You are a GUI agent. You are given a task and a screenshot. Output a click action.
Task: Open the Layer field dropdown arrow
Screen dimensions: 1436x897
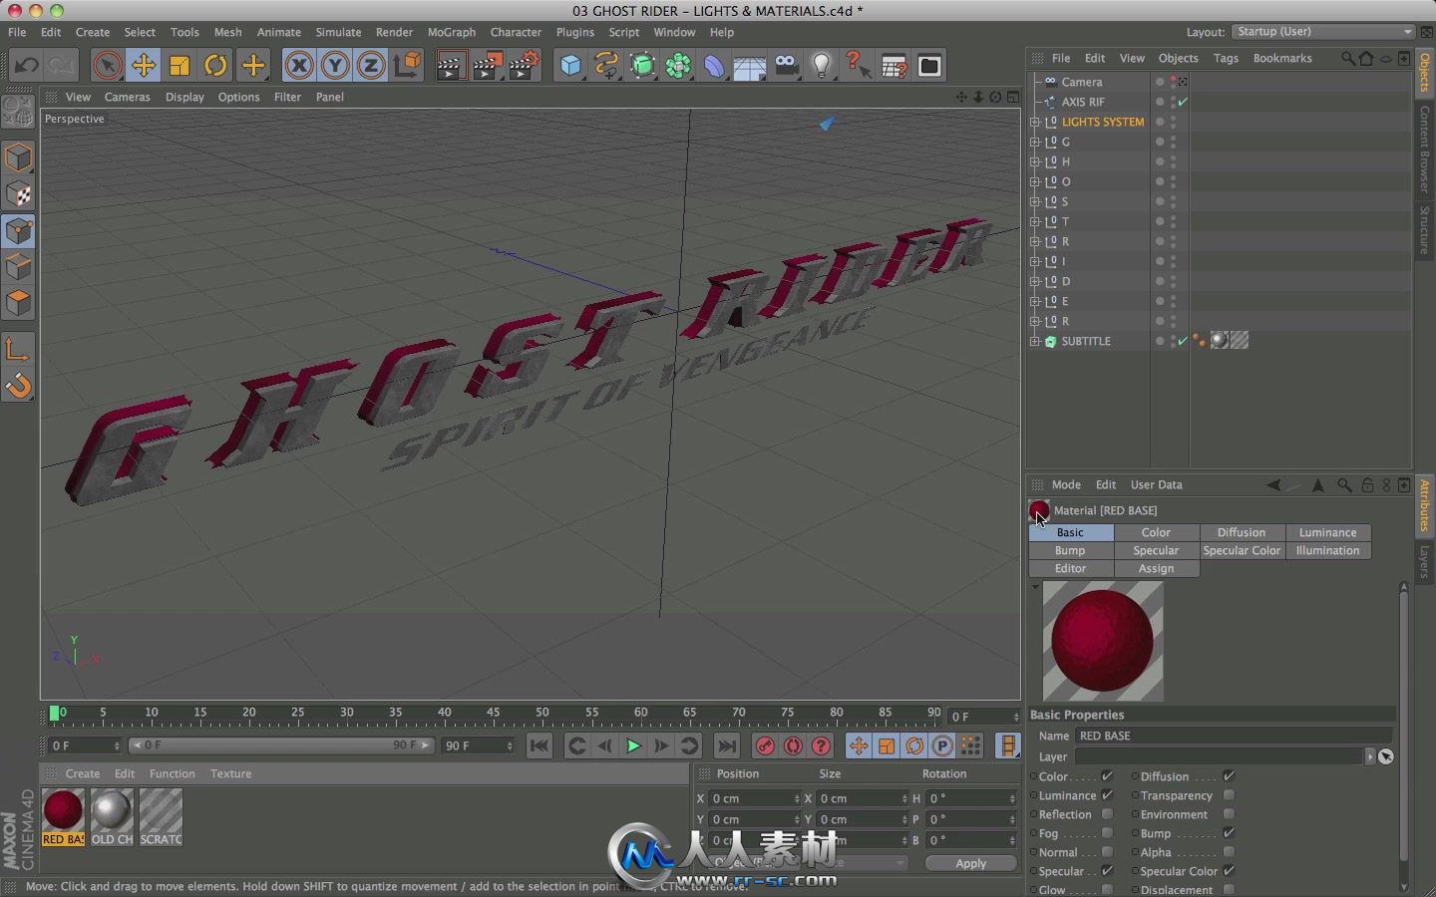(x=1369, y=756)
